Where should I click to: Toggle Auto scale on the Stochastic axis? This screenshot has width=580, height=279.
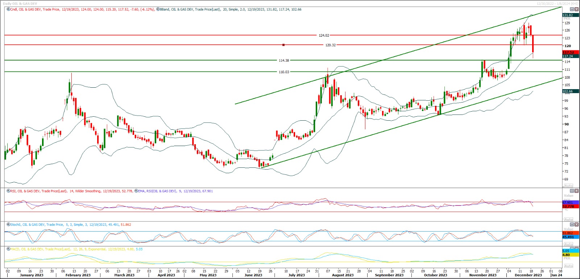click(x=568, y=244)
